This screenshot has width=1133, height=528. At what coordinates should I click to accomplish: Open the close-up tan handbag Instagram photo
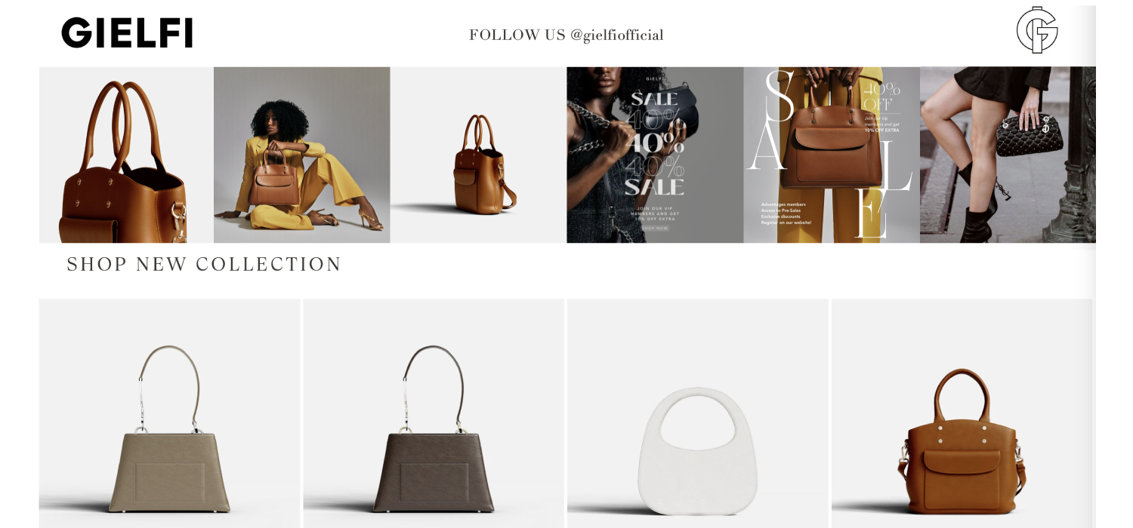point(126,155)
